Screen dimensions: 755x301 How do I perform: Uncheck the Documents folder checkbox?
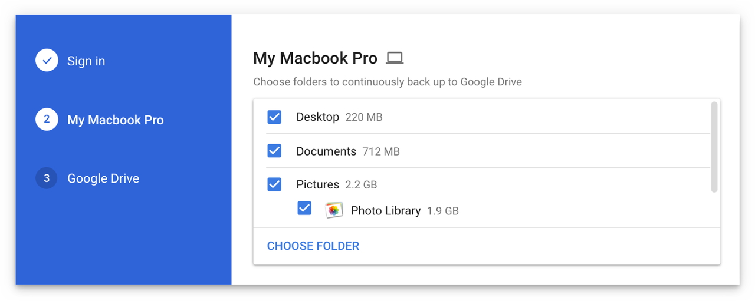[x=274, y=151]
